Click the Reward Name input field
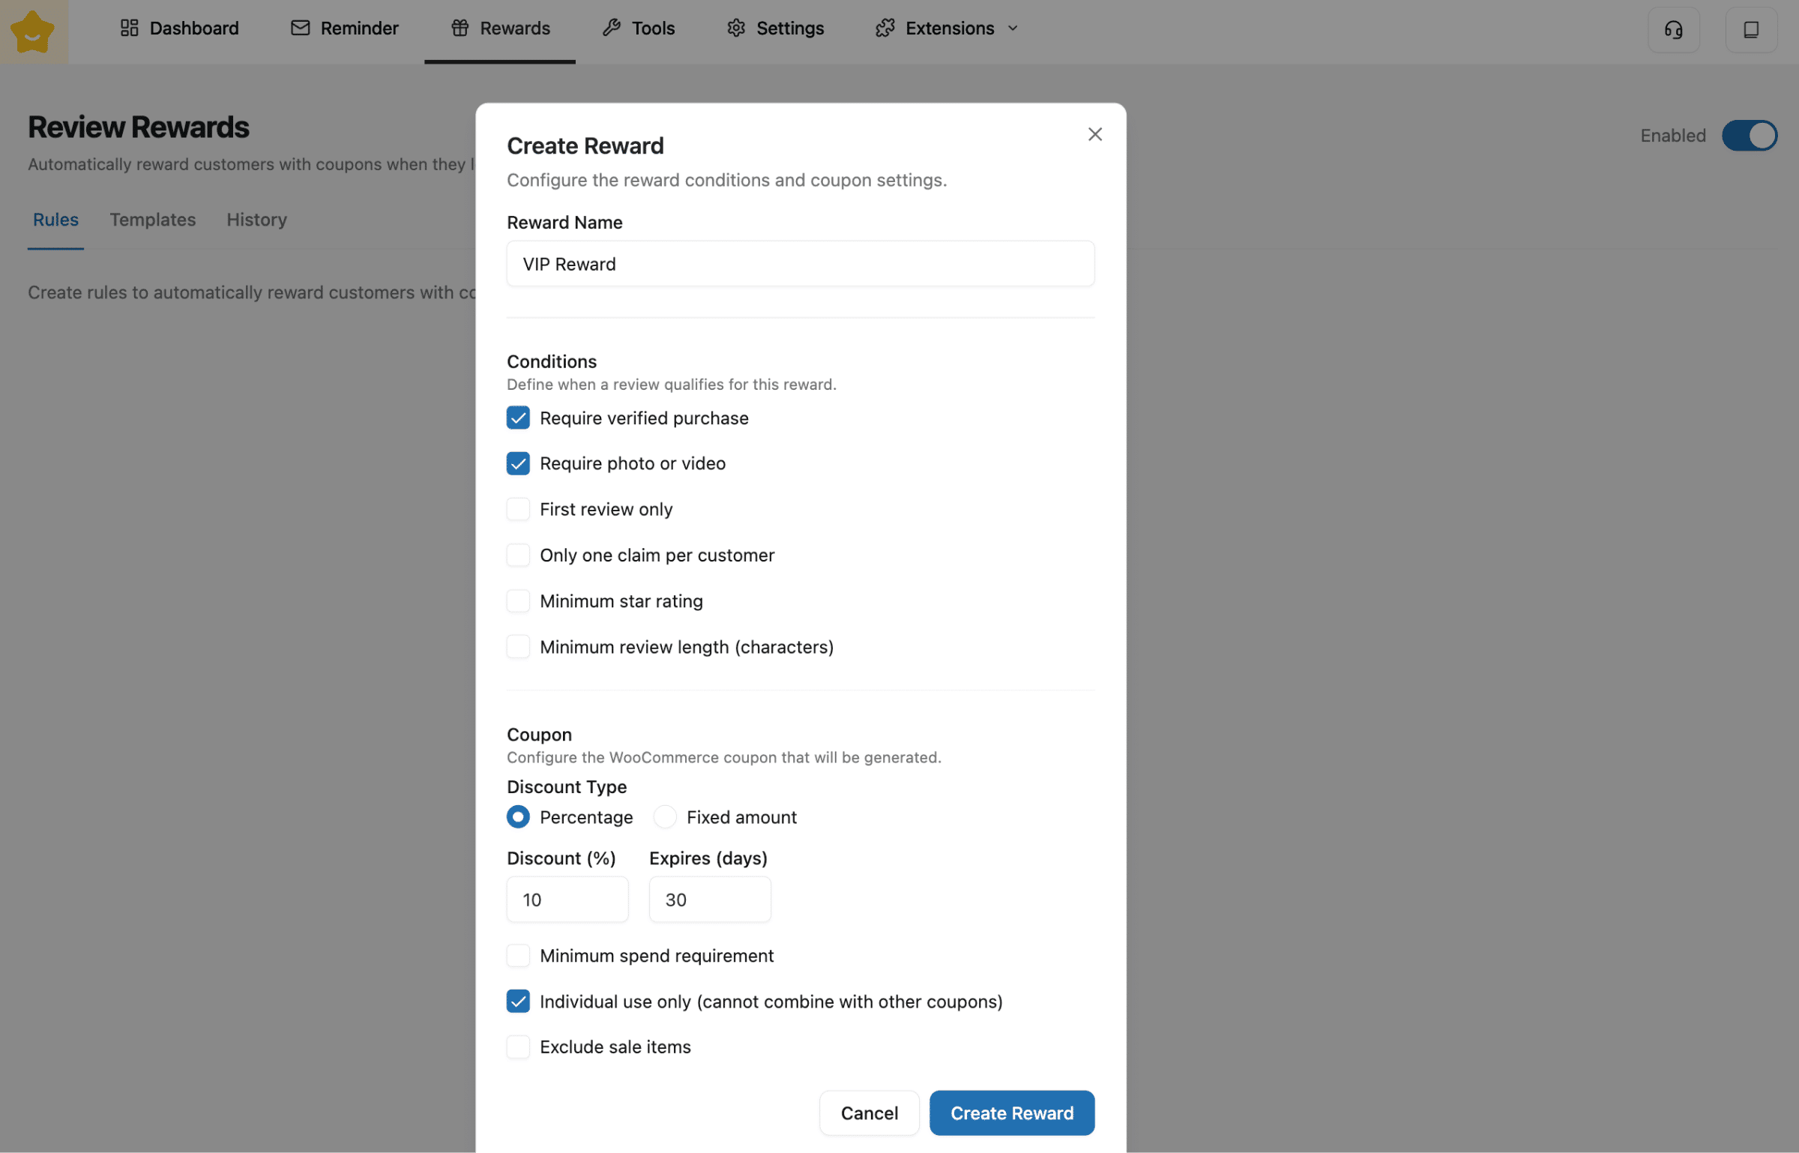This screenshot has height=1153, width=1799. pos(800,264)
